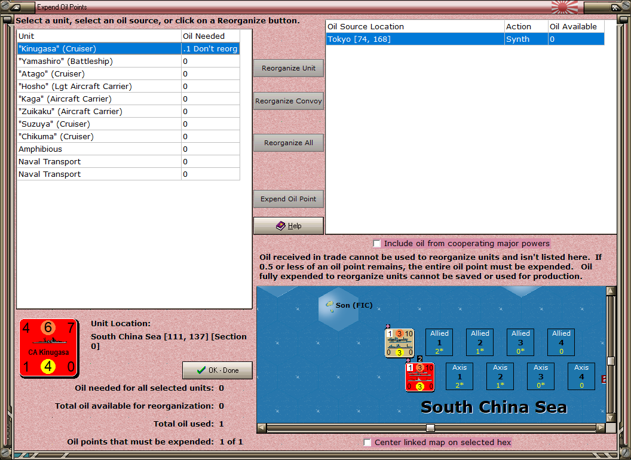Select the red Japanese naval stack on map
The width and height of the screenshot is (631, 460).
(x=419, y=377)
